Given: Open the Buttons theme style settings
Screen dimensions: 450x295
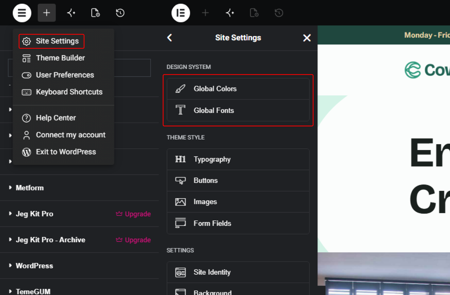Looking at the screenshot, I should click(238, 181).
